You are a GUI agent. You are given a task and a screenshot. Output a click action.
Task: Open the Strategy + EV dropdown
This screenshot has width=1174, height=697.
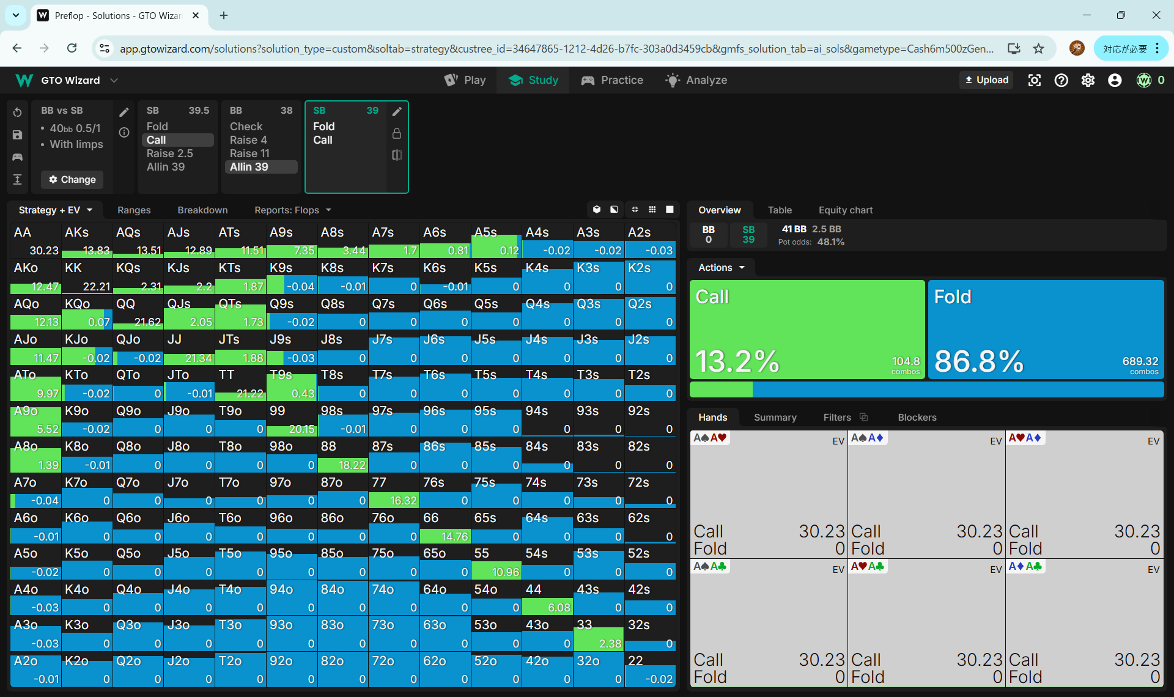(x=55, y=210)
